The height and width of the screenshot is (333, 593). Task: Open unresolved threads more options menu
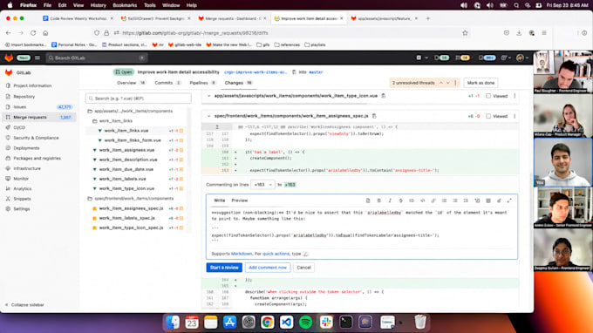coord(455,83)
